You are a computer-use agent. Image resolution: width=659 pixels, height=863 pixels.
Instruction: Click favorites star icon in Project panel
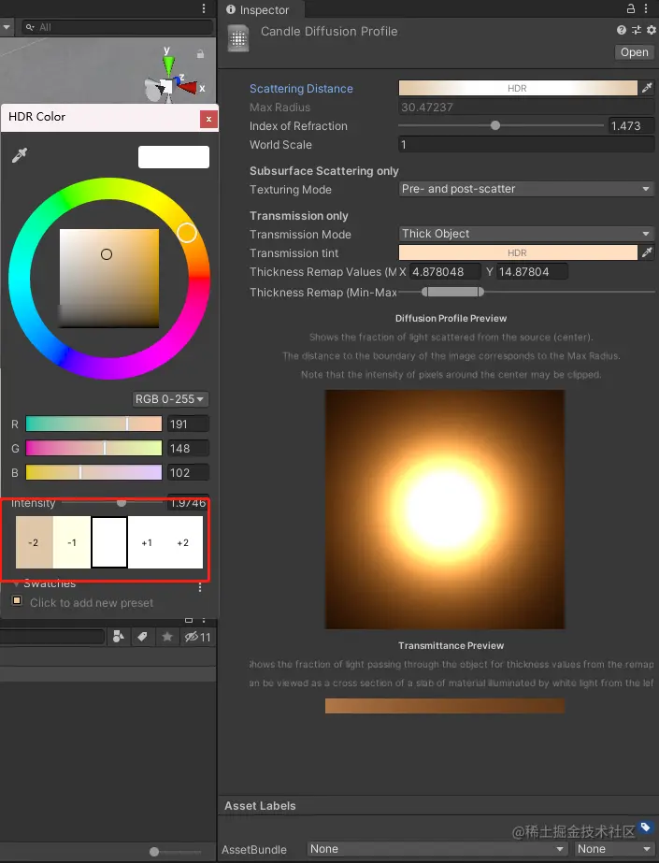pyautogui.click(x=167, y=637)
